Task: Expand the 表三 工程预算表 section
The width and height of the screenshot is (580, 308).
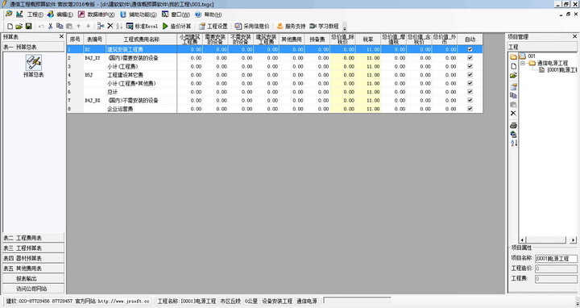Action: click(x=33, y=248)
